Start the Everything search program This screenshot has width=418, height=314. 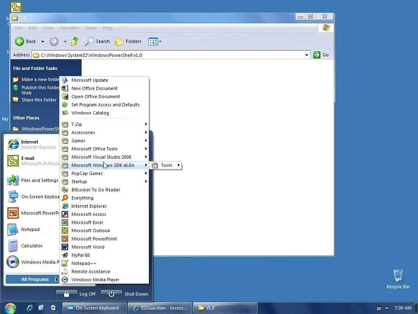(x=104, y=198)
